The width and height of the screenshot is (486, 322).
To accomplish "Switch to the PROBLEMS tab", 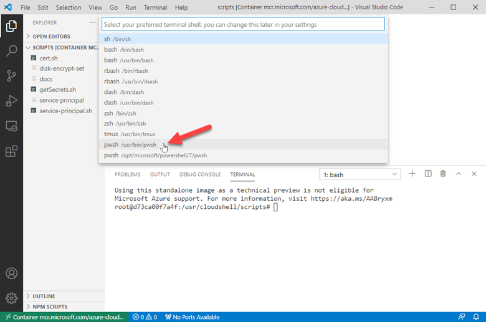I will [x=127, y=175].
